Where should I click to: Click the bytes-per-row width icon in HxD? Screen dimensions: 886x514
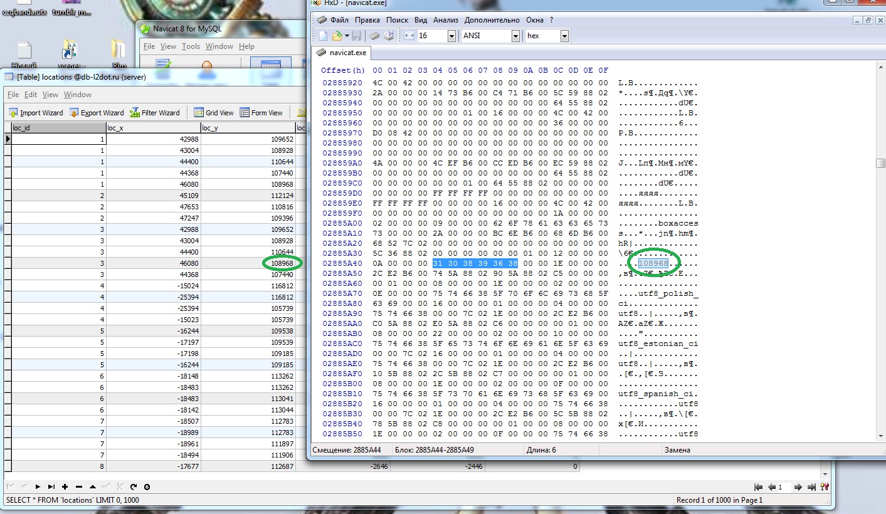(409, 36)
